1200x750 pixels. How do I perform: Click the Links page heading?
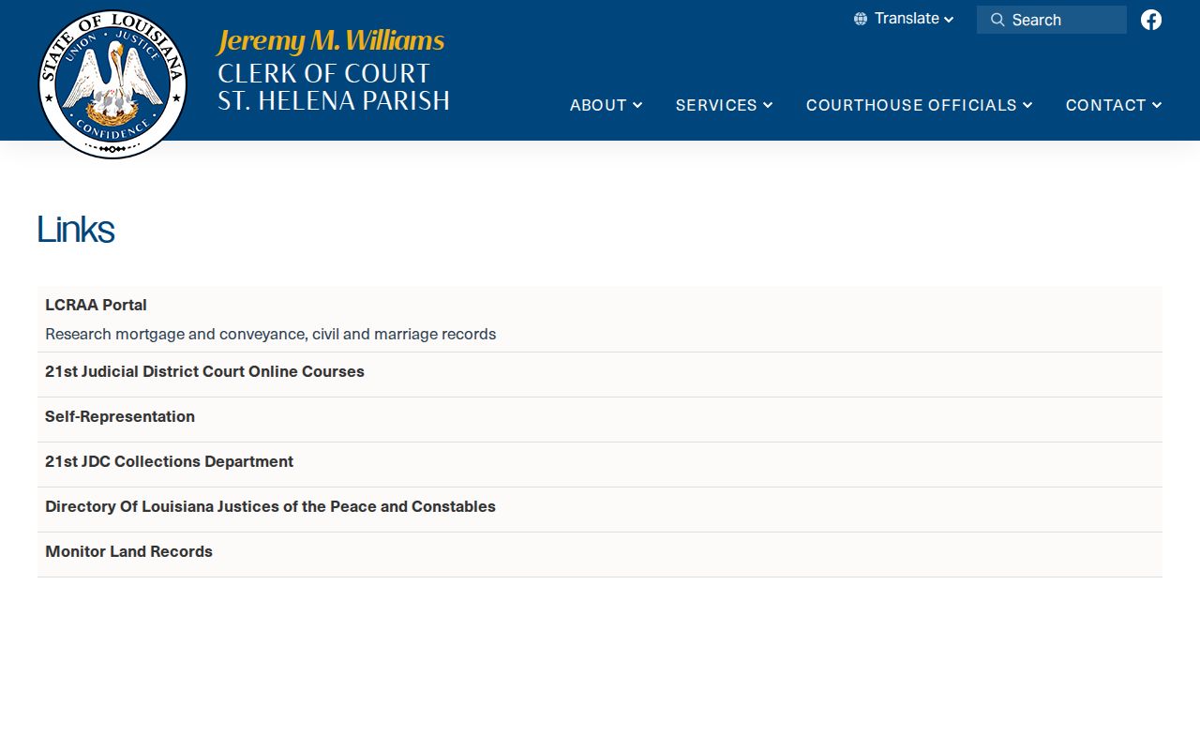click(76, 230)
